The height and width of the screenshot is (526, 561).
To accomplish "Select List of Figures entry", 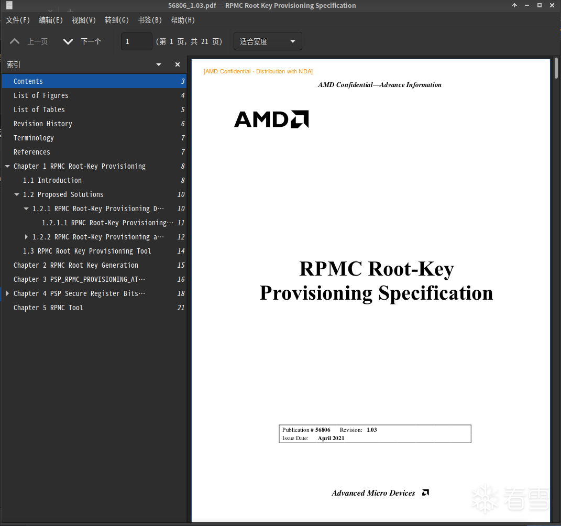I will tap(94, 95).
